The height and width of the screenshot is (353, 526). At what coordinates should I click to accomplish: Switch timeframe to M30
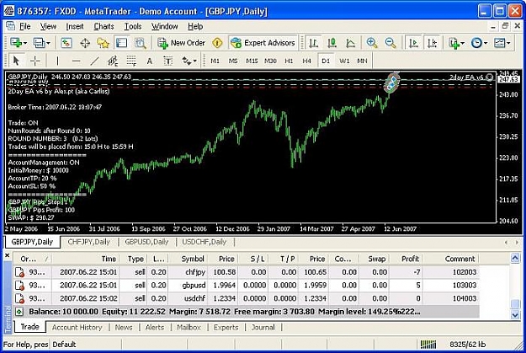(x=270, y=61)
